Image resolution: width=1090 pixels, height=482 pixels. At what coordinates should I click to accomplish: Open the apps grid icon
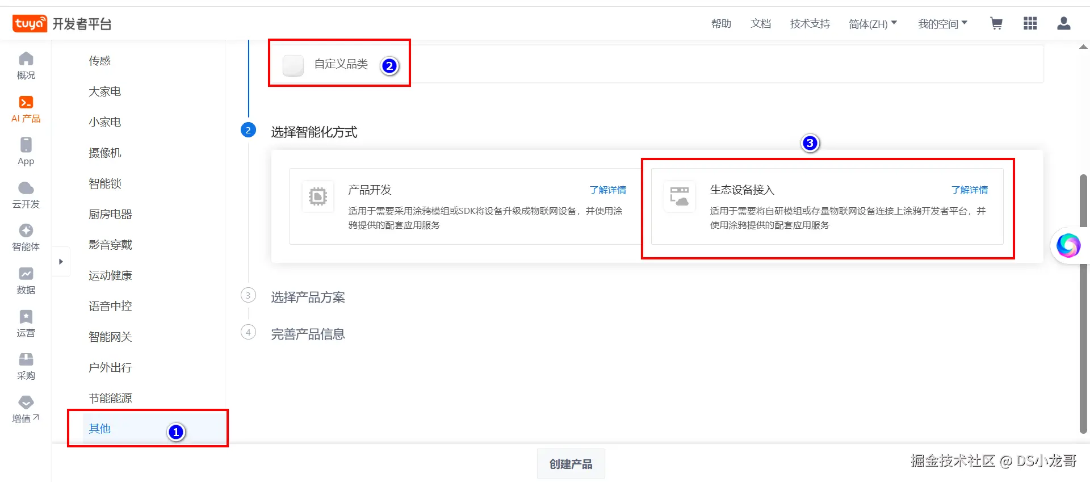click(x=1030, y=23)
